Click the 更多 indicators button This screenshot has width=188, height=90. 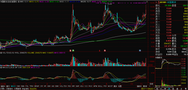(115, 86)
